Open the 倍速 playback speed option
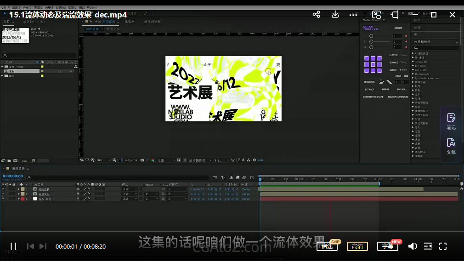The height and width of the screenshot is (261, 464). tap(327, 246)
